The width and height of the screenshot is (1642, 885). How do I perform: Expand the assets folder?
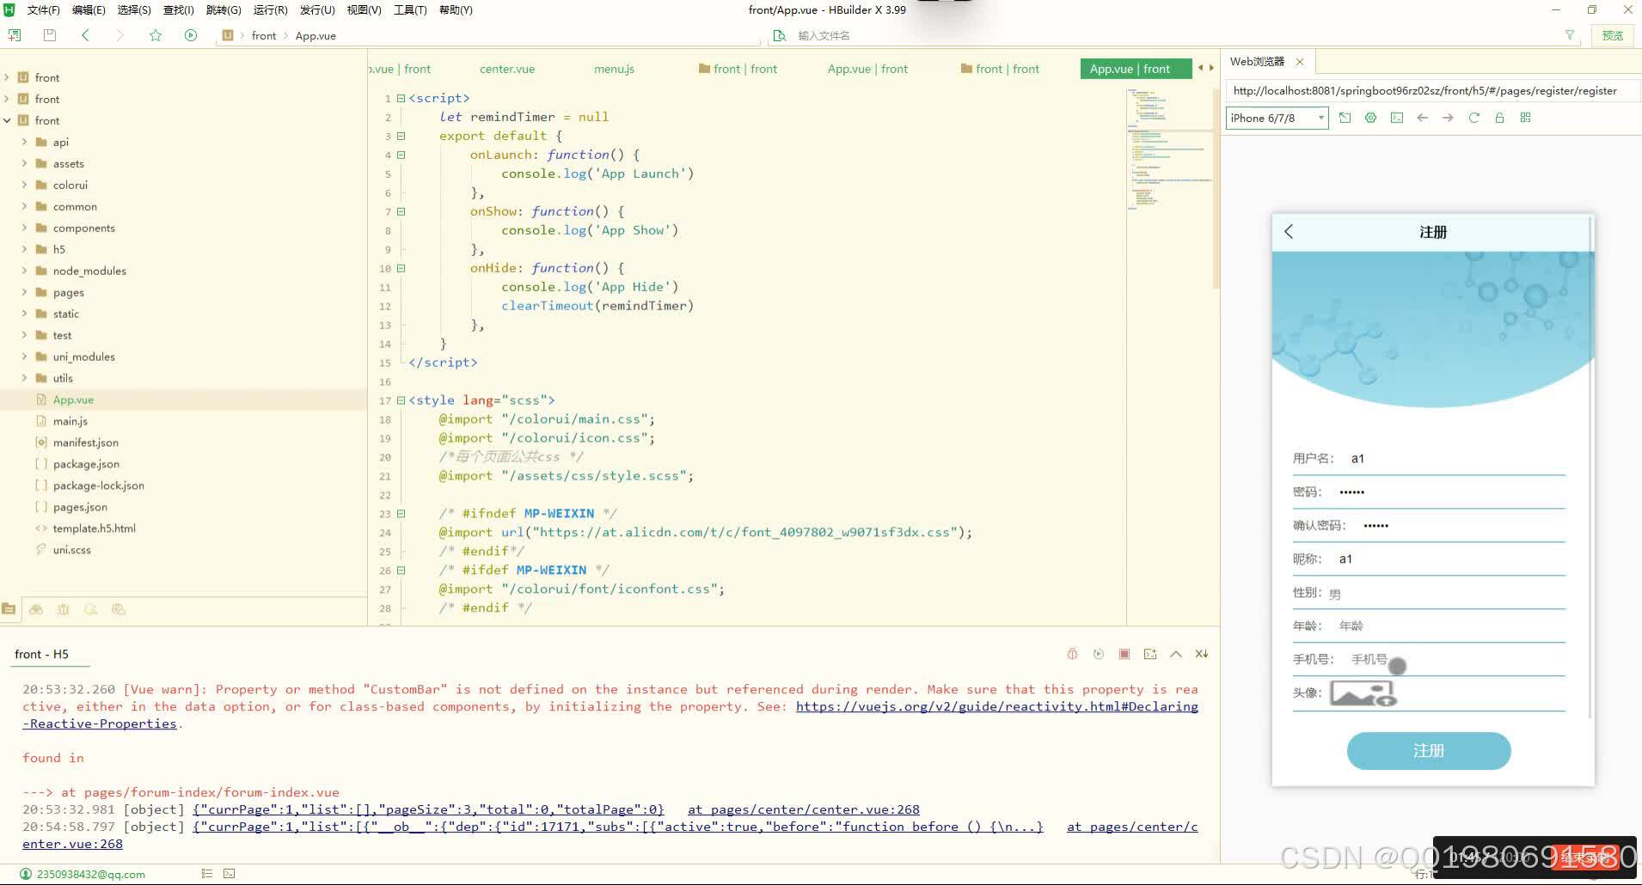click(24, 163)
